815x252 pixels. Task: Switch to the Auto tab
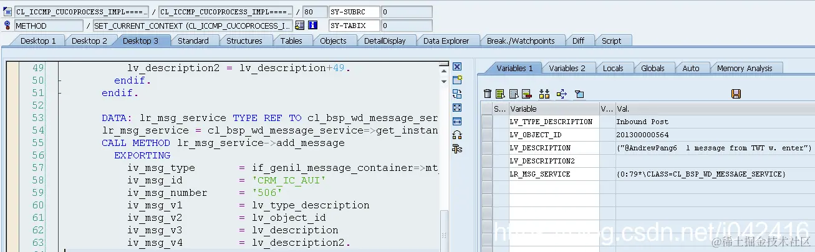[691, 68]
